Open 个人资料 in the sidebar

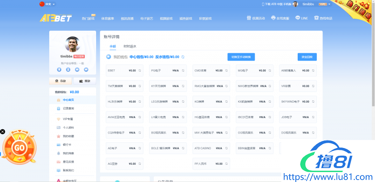pos(73,127)
